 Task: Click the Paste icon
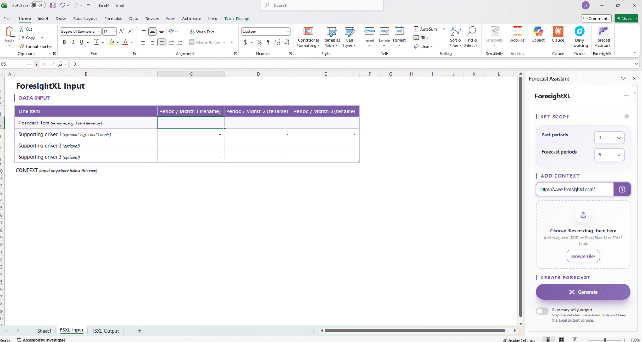[x=10, y=32]
